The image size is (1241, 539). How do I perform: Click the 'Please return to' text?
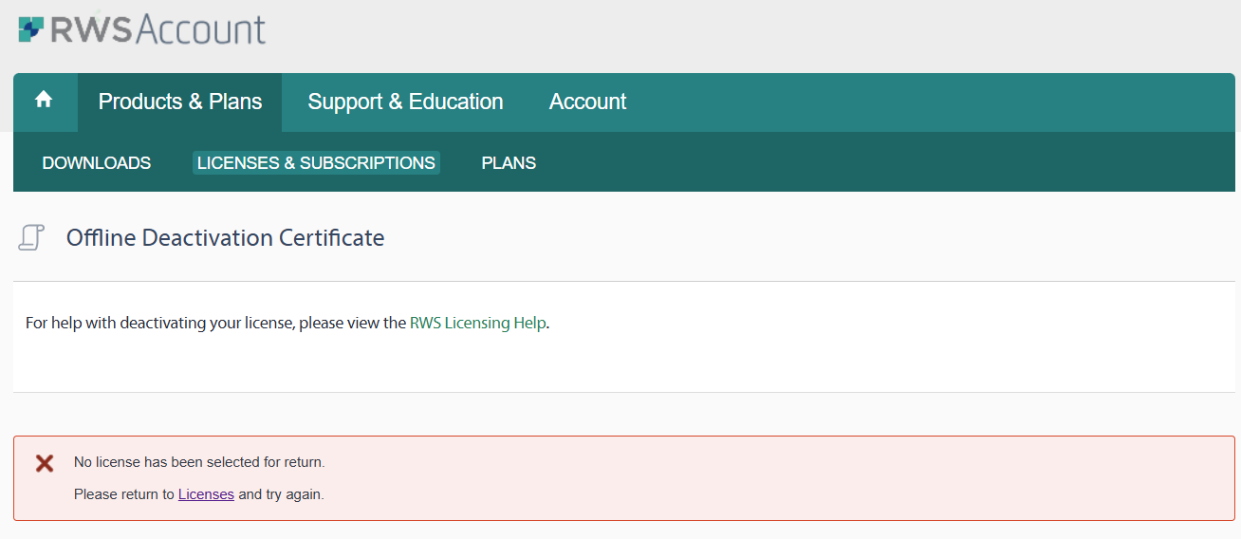click(x=124, y=494)
